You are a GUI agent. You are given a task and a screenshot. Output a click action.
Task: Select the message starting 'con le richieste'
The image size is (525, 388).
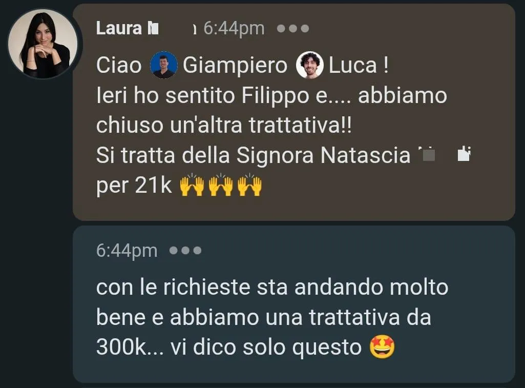293,304
